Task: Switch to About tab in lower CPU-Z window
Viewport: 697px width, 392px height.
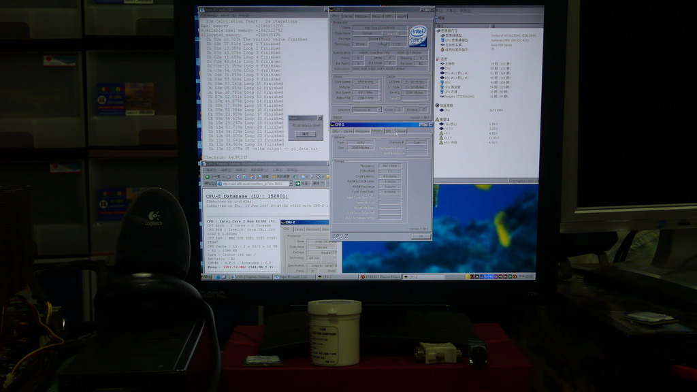Action: point(401,131)
